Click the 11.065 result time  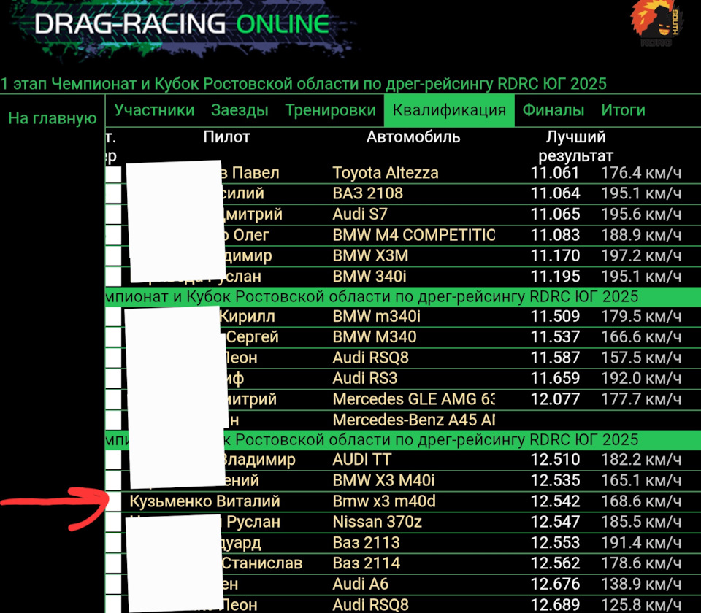(x=555, y=214)
